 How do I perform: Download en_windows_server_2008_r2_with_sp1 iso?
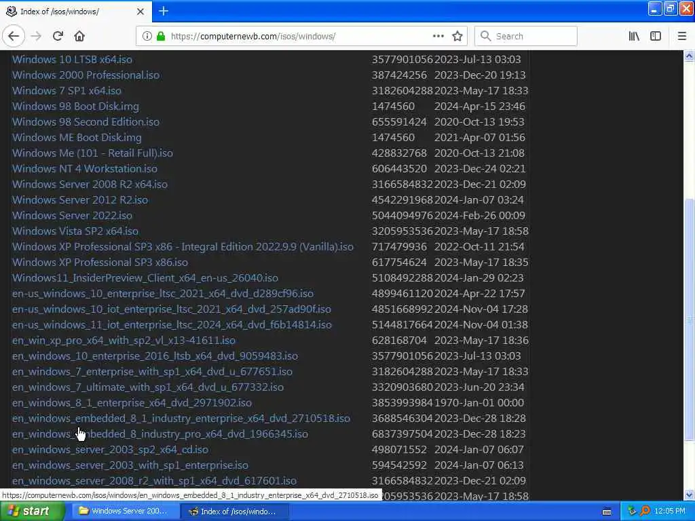(x=154, y=480)
